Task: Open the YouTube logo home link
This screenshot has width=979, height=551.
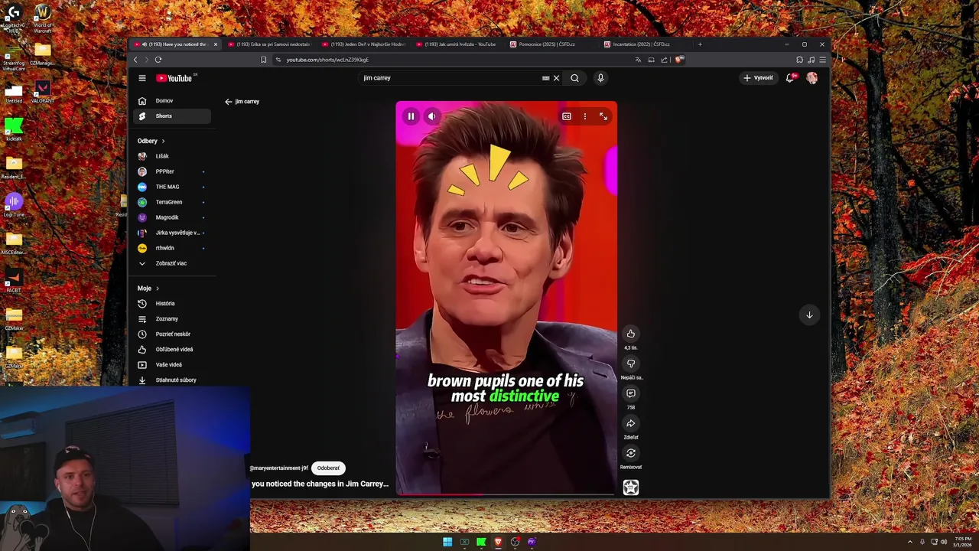Action: point(174,78)
